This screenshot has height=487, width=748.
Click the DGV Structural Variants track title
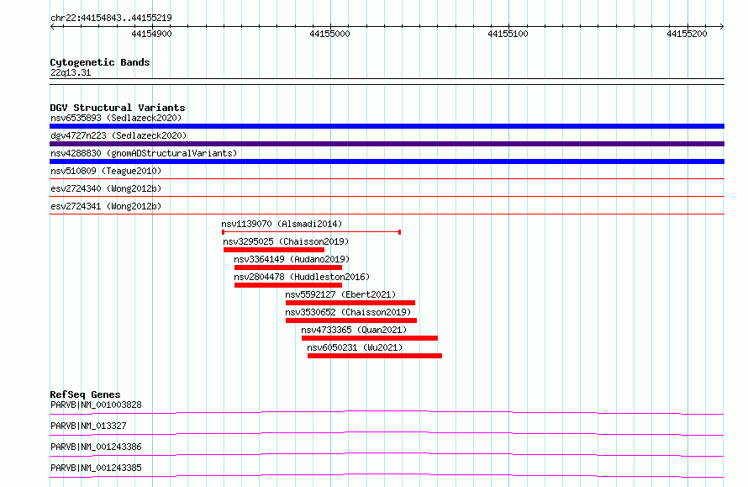point(118,108)
